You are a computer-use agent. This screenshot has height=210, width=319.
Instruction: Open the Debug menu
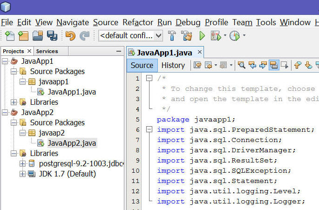(x=188, y=22)
